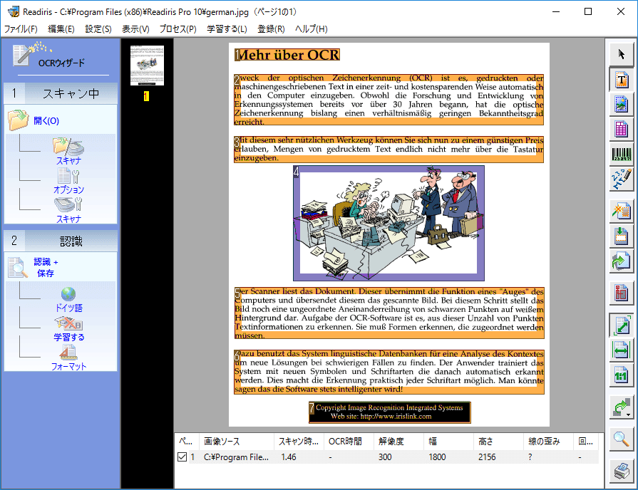Click the 1.46 scan time value

(289, 457)
